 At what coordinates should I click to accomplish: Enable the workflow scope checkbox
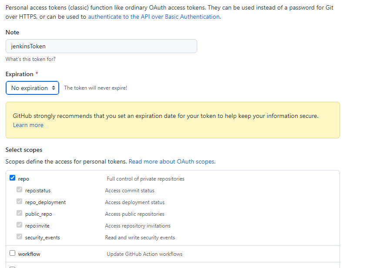(12, 253)
